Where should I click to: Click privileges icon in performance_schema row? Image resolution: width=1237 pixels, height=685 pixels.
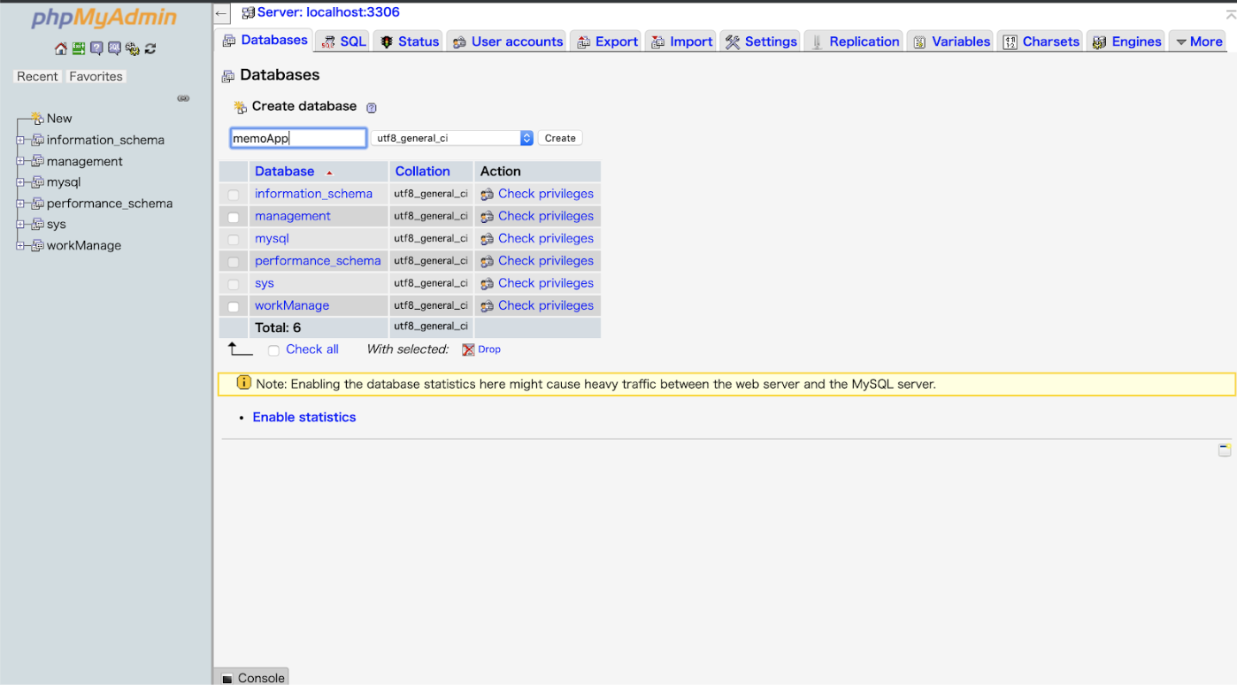(487, 261)
